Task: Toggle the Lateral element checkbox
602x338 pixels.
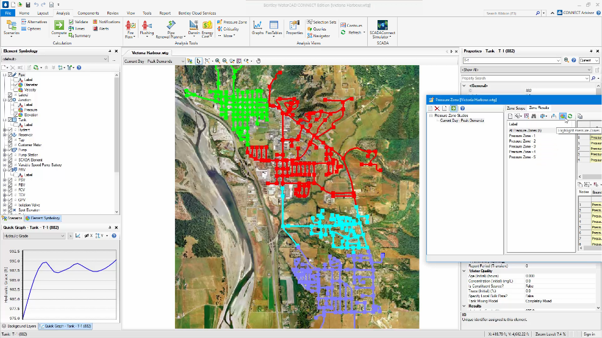Action: pos(11,94)
